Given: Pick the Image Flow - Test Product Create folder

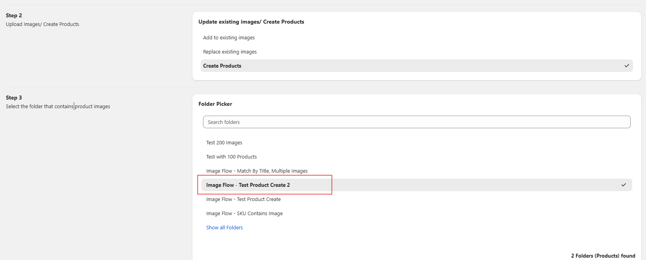Looking at the screenshot, I should pyautogui.click(x=244, y=199).
